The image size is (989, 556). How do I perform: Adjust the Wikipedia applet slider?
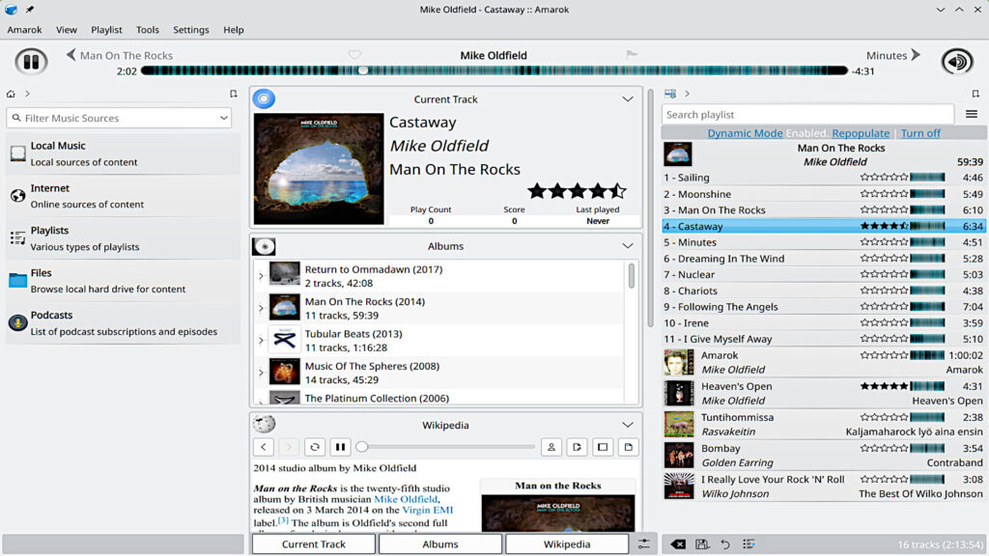pos(445,447)
